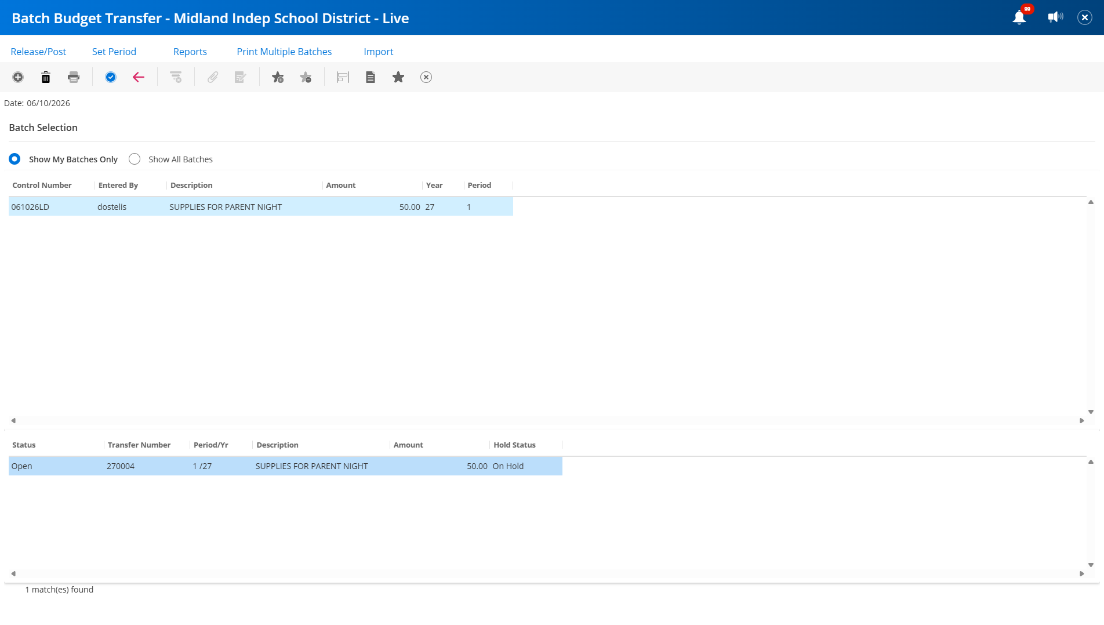Open the Set Period menu
The width and height of the screenshot is (1104, 625).
pyautogui.click(x=114, y=52)
